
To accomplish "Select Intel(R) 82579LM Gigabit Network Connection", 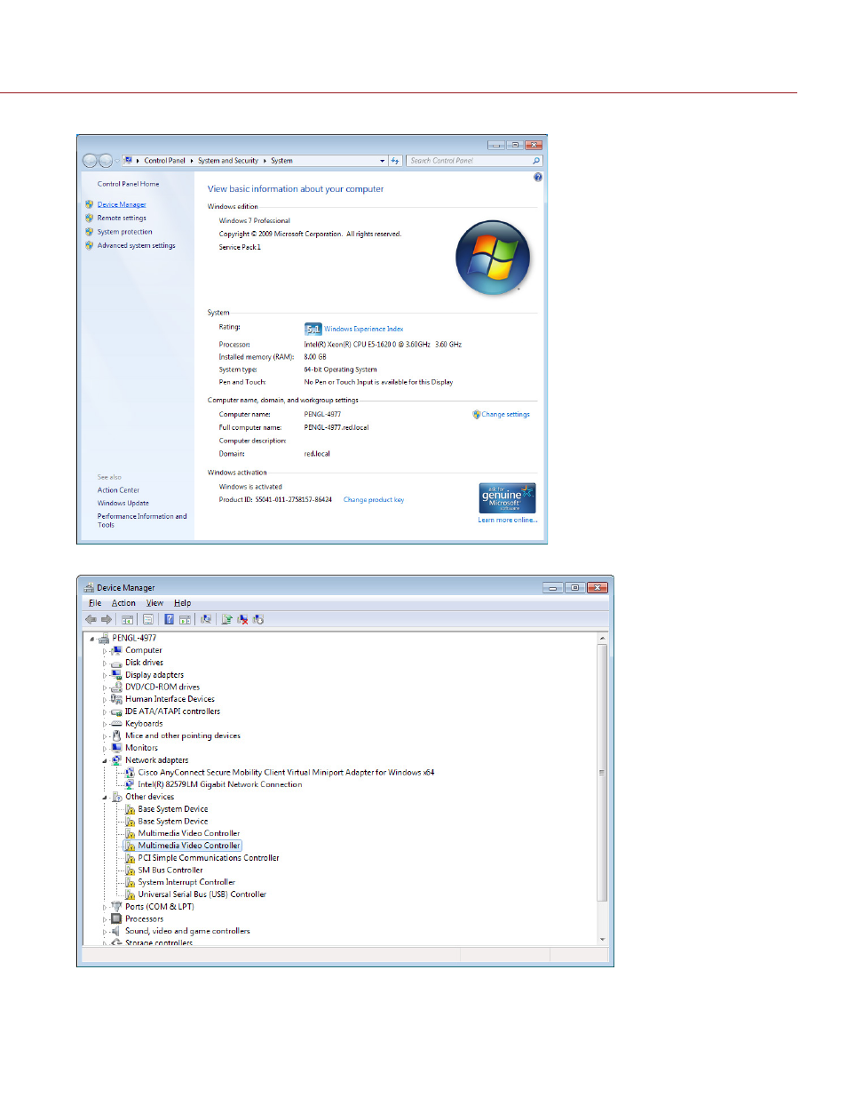I will coord(220,784).
